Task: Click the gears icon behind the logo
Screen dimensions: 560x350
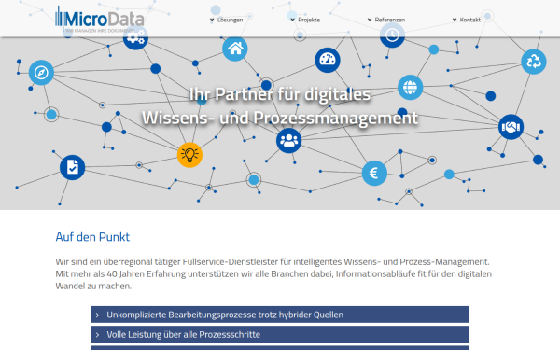Action: click(135, 37)
